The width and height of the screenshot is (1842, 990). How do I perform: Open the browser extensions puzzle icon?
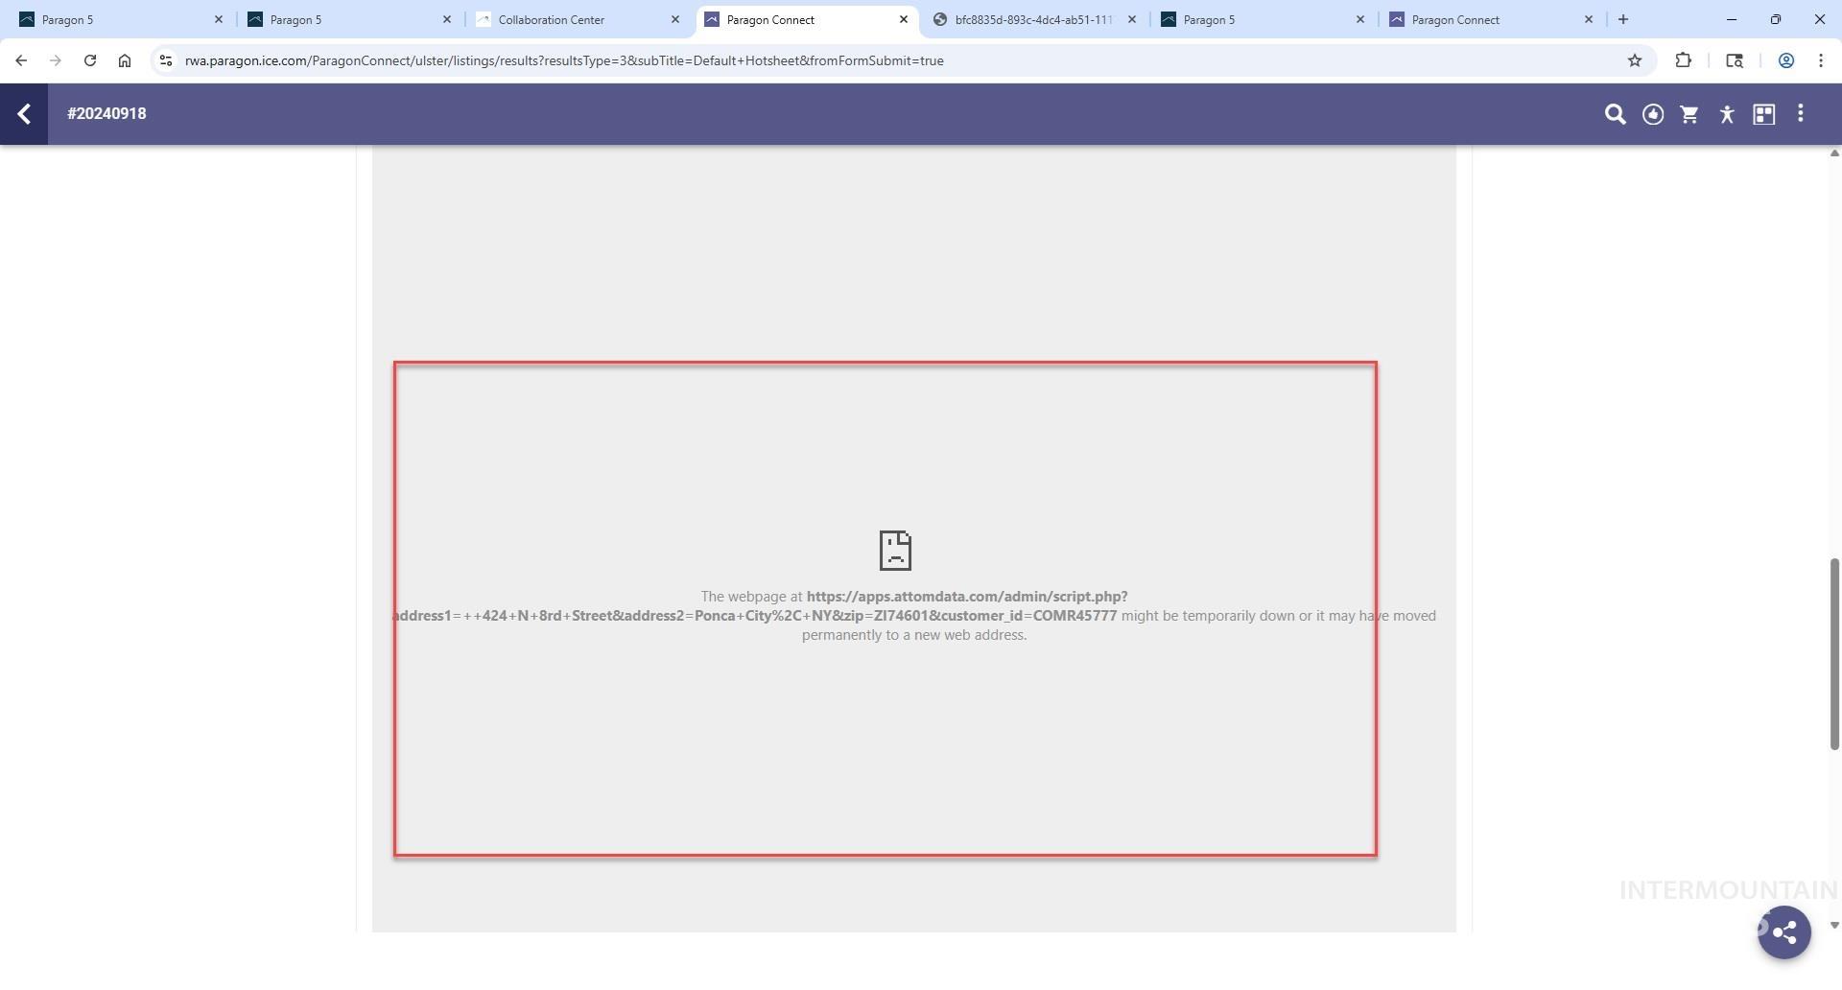point(1683,60)
